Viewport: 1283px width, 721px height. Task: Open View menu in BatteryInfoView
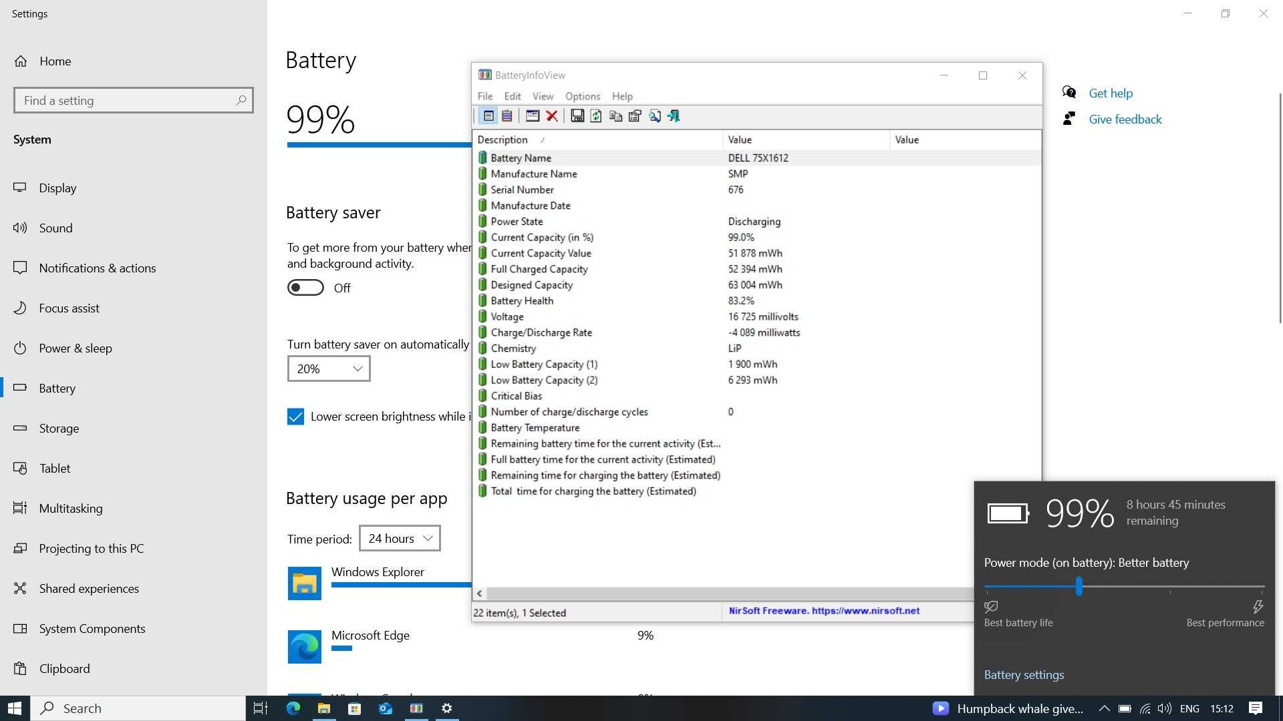543,96
